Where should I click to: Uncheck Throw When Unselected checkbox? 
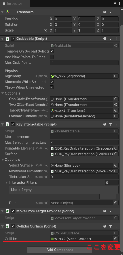[x=52, y=87]
